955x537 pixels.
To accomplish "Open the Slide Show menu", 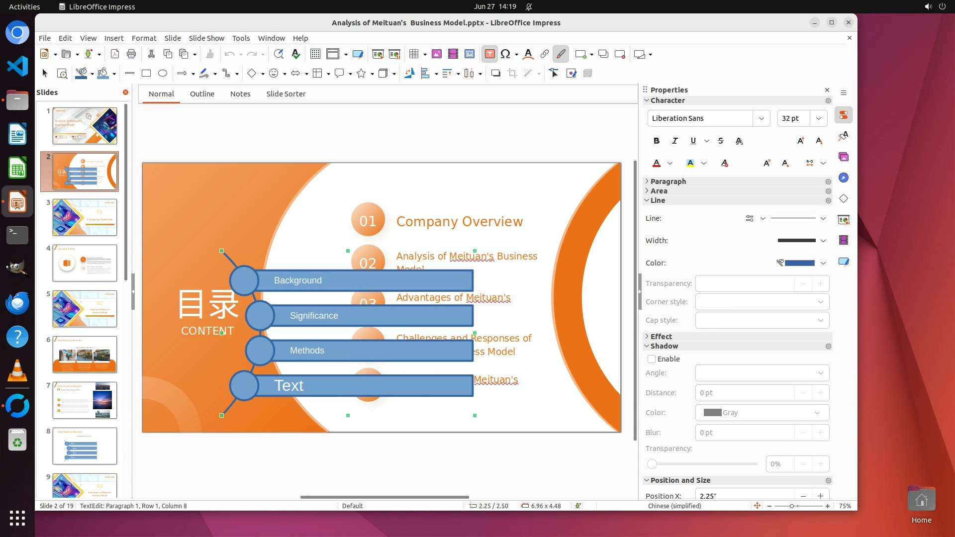I will [x=206, y=38].
